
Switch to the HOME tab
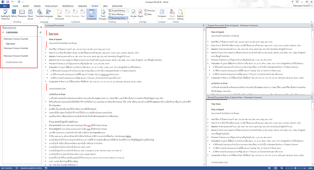pos(15,6)
